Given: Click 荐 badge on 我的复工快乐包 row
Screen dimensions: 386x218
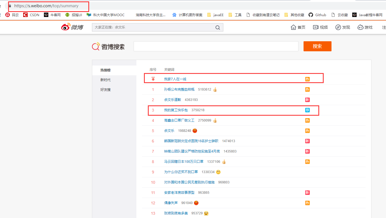Looking at the screenshot, I should point(307,110).
